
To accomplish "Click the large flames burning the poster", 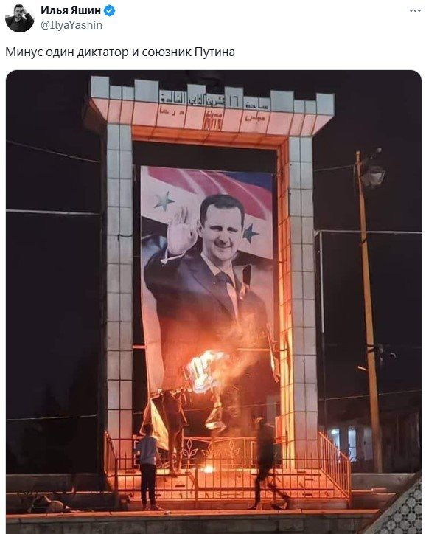I will coord(206,370).
